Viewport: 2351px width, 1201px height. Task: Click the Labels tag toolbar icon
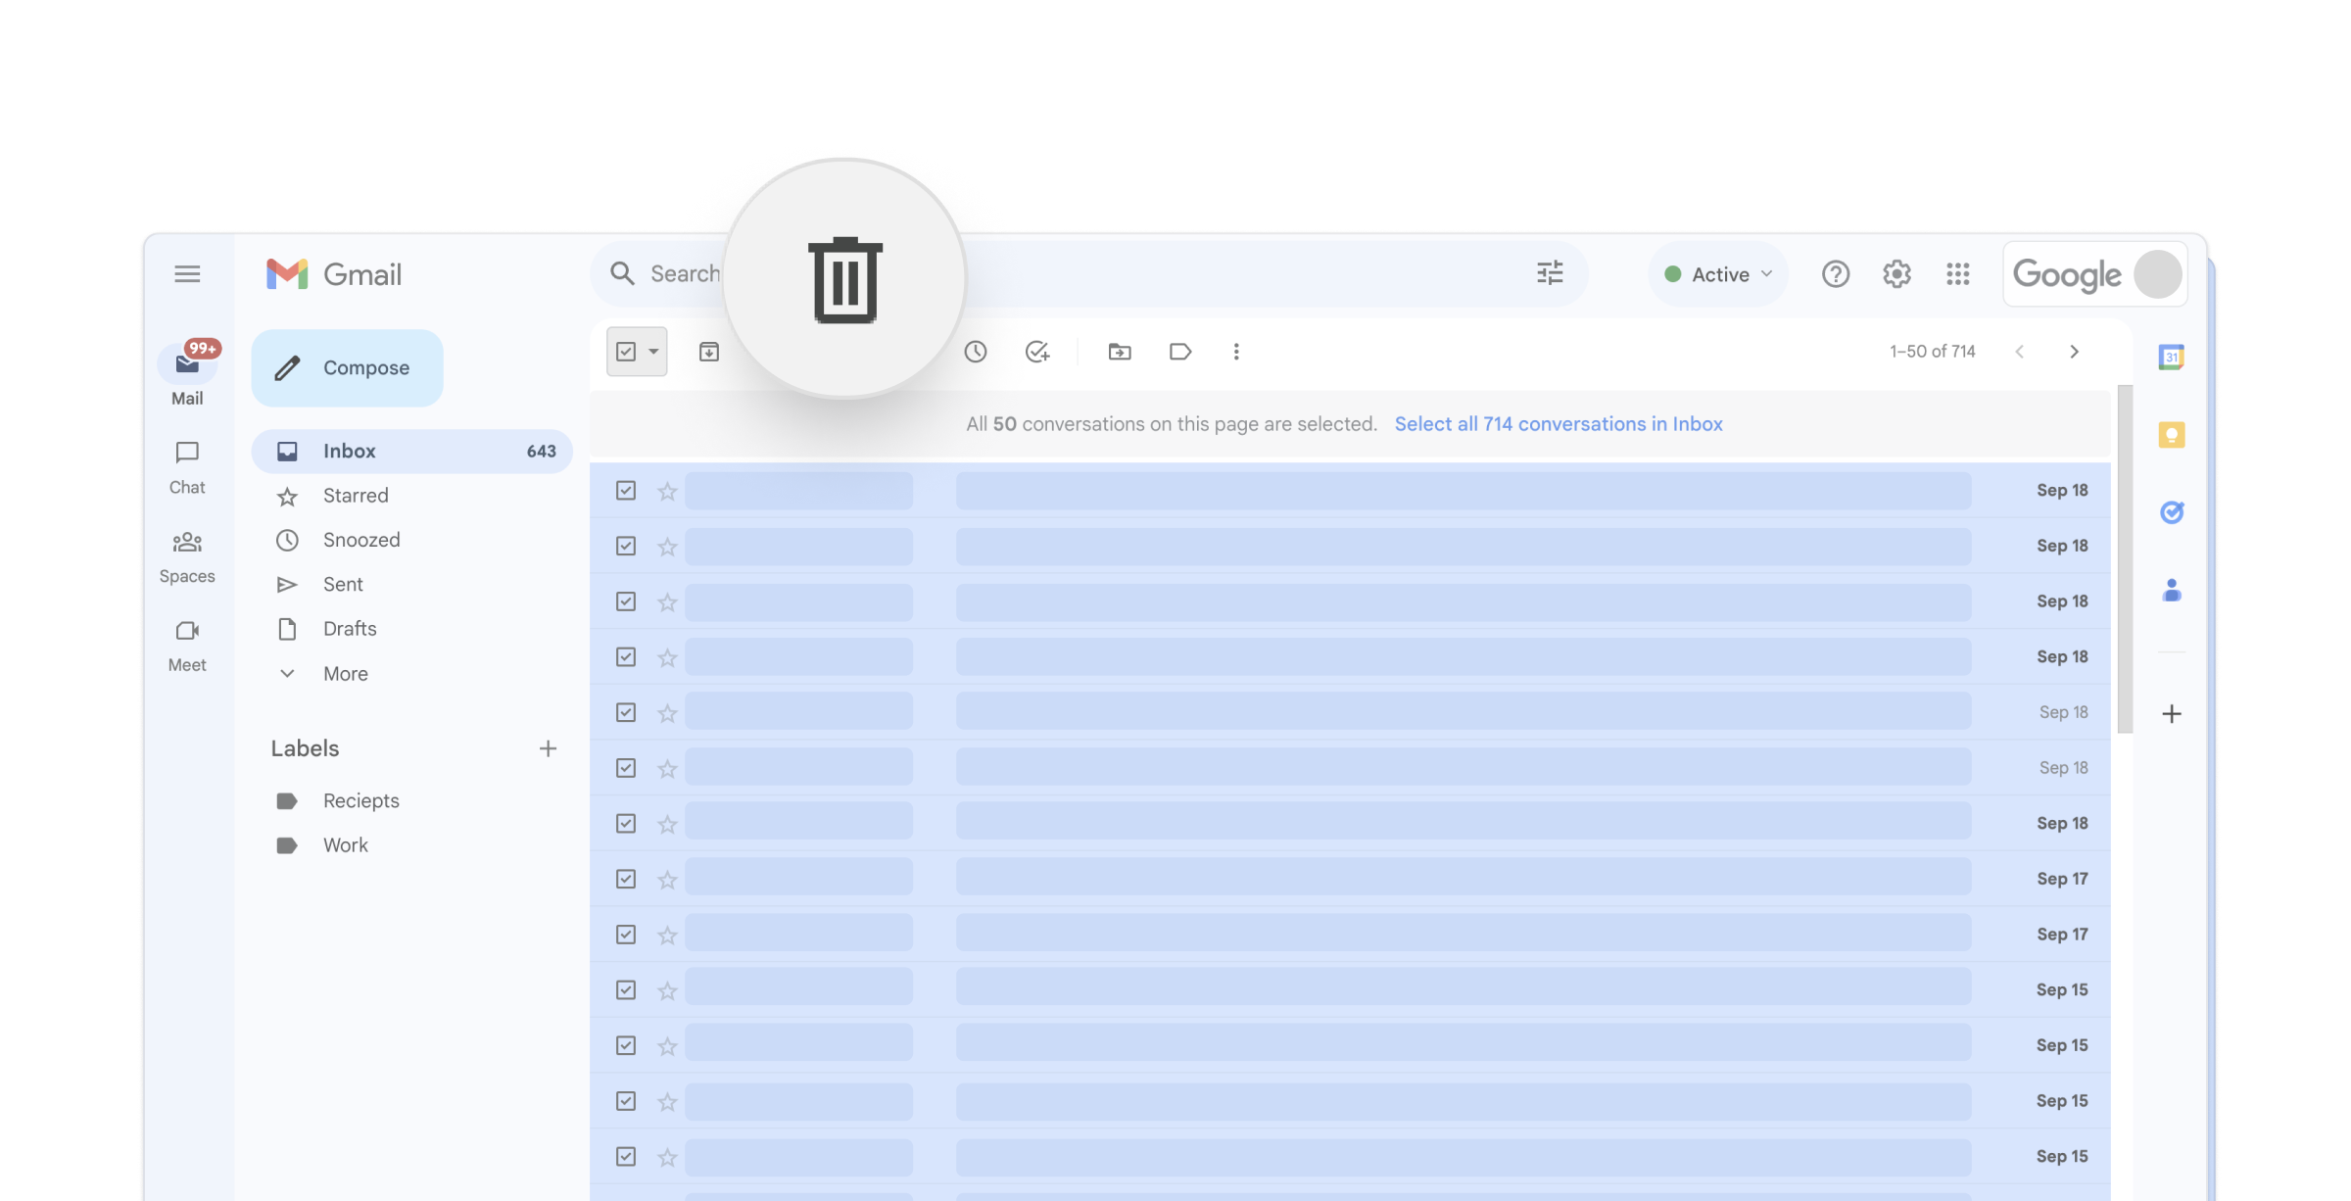pyautogui.click(x=1180, y=352)
